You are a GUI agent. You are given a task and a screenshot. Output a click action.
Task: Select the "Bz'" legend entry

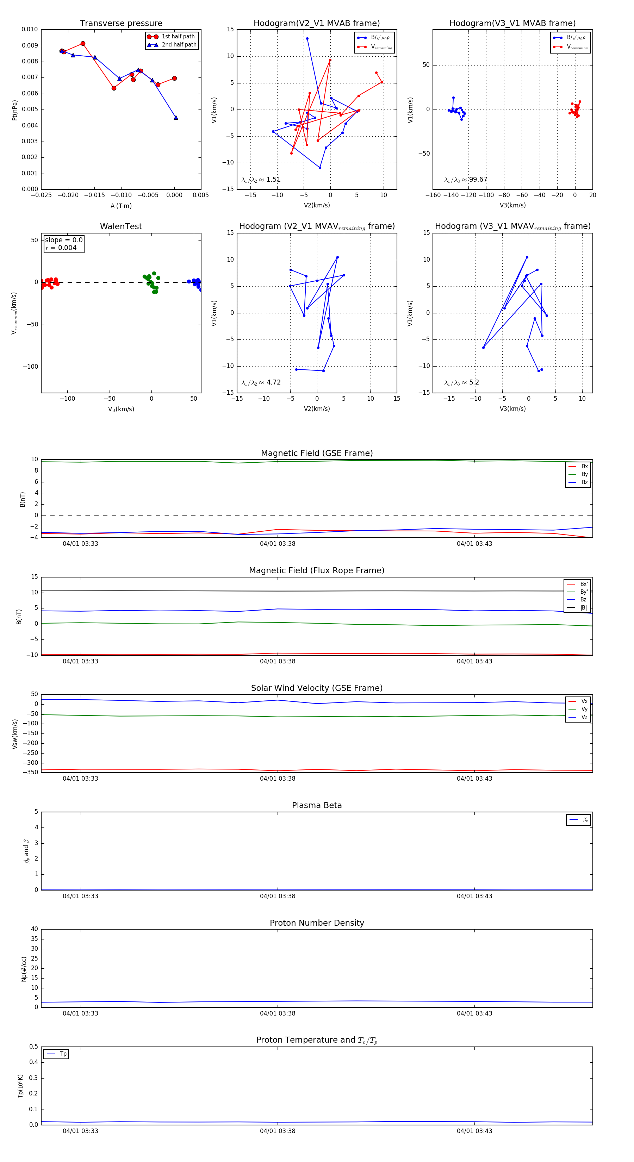(x=577, y=600)
